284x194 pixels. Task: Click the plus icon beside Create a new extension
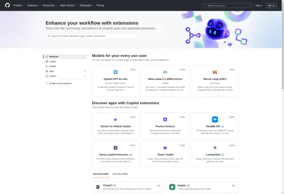point(47,83)
